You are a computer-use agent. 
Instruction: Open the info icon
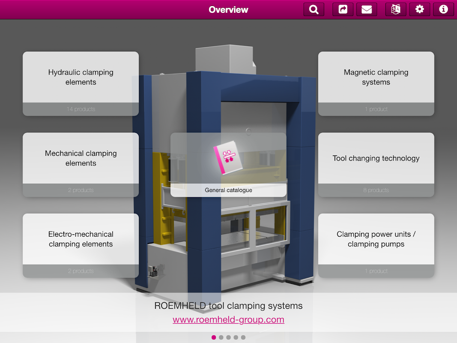click(x=443, y=9)
